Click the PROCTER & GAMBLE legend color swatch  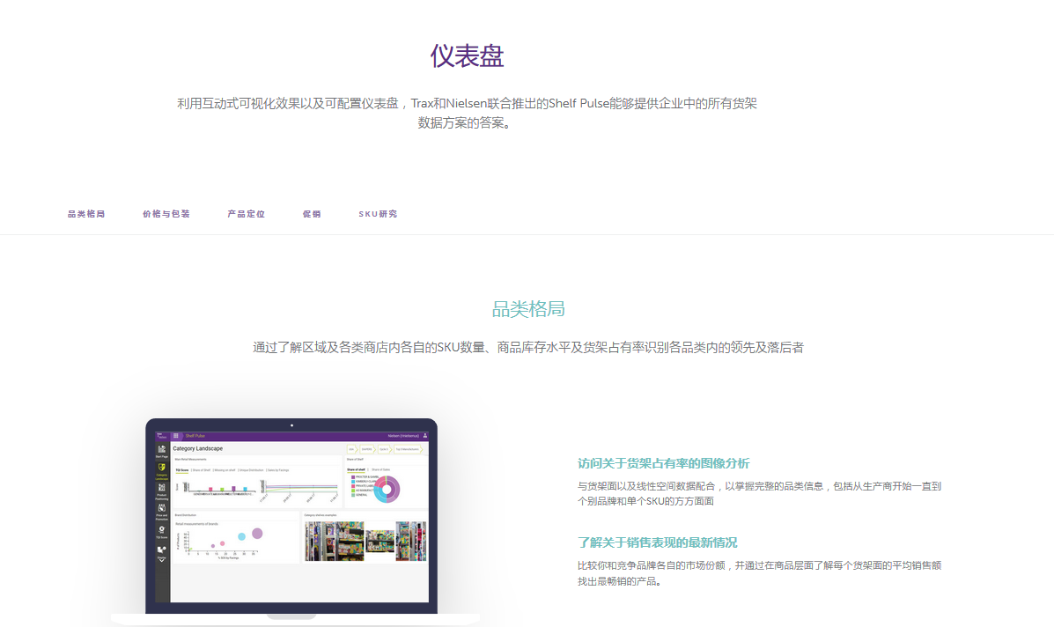[353, 476]
